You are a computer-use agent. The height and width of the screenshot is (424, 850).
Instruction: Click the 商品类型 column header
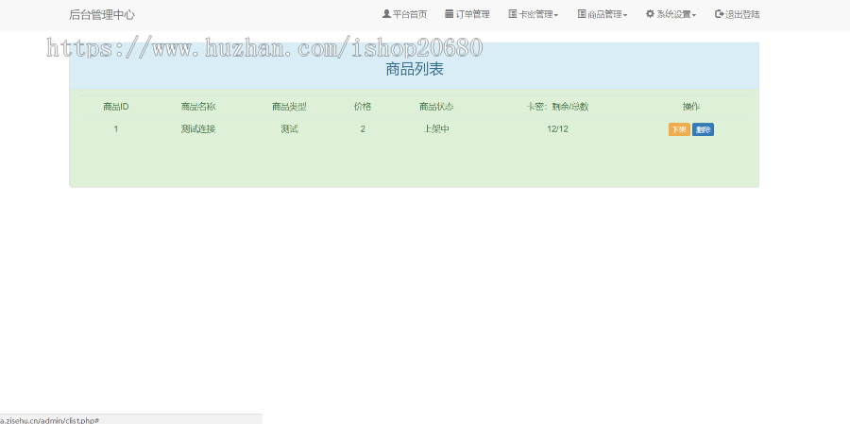coord(290,107)
